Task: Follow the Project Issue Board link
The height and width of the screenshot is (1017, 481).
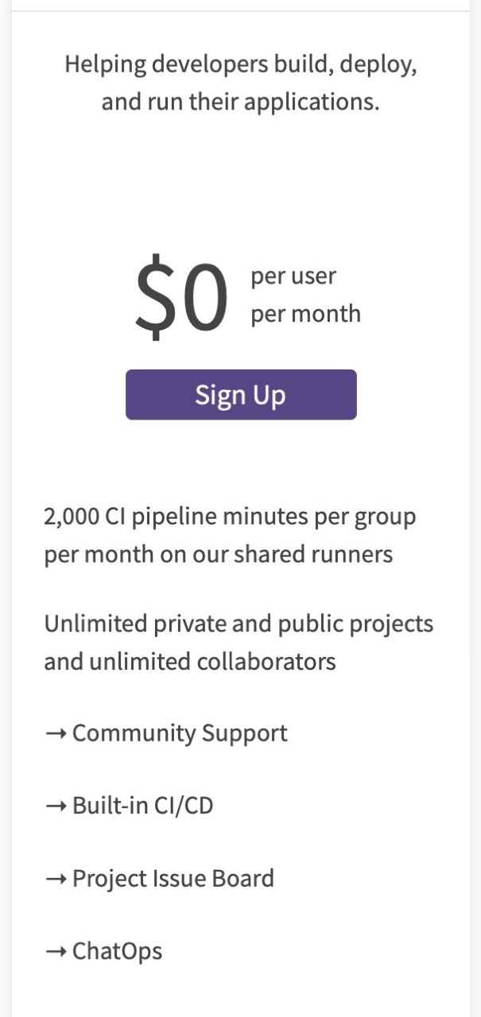Action: pos(173,879)
